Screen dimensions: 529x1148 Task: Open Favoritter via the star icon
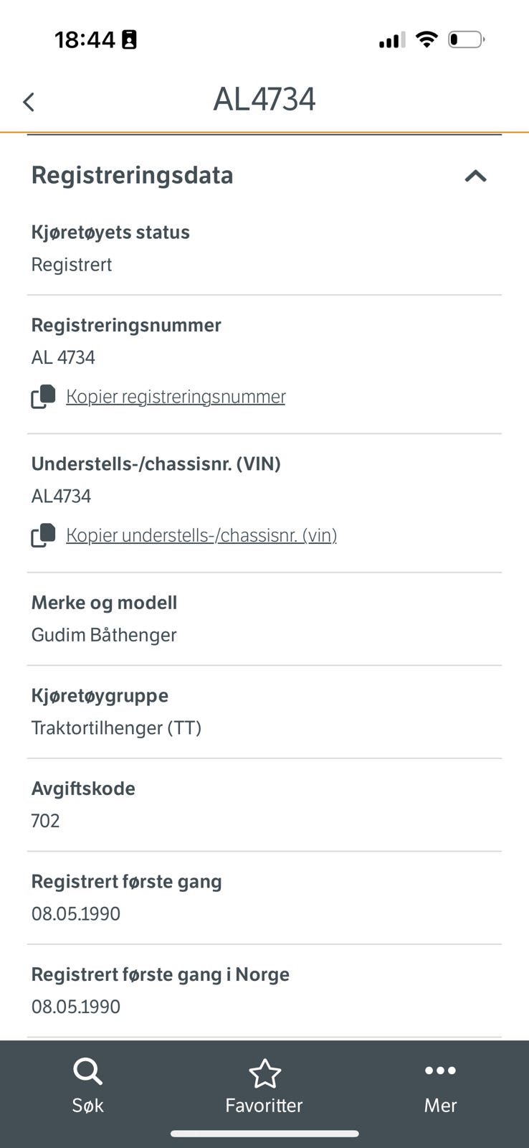click(264, 1071)
